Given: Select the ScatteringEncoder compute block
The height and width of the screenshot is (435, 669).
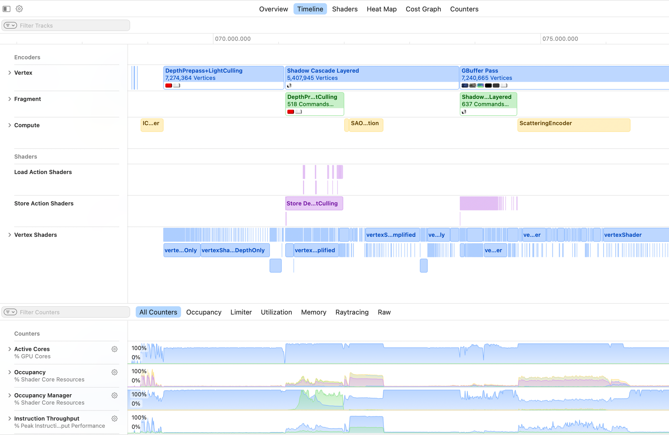Looking at the screenshot, I should [x=573, y=125].
